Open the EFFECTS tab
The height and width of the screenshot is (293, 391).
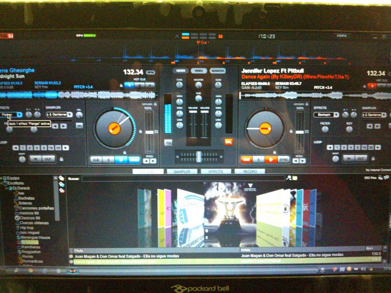click(x=216, y=171)
